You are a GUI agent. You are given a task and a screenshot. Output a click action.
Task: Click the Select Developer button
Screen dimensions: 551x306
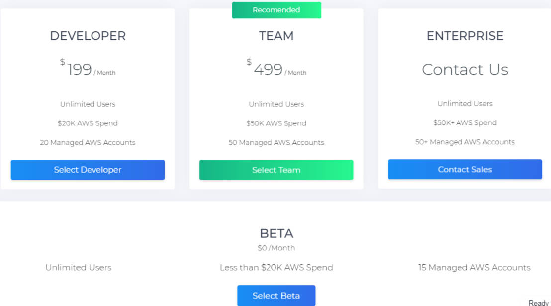click(x=88, y=170)
